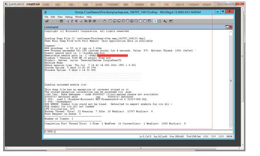This screenshot has width=260, height=156.
Task: Click the OVR status bar indicator
Action: pos(213,137)
